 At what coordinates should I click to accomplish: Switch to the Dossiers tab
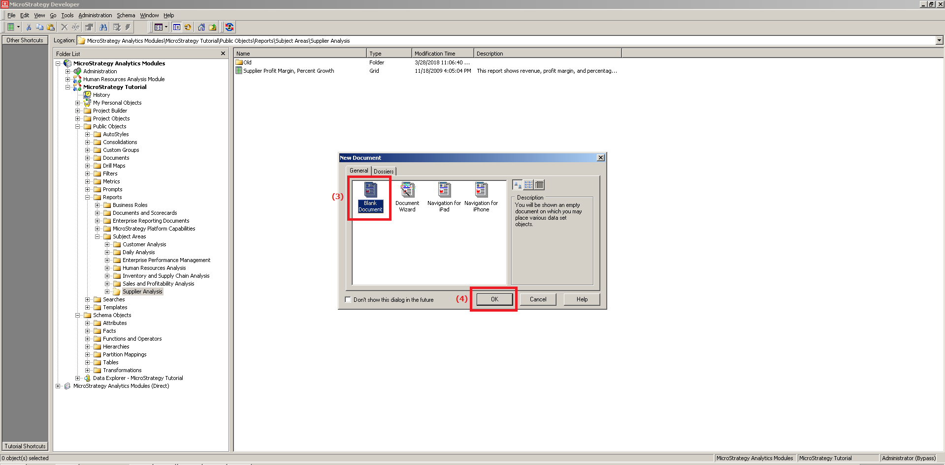point(384,171)
